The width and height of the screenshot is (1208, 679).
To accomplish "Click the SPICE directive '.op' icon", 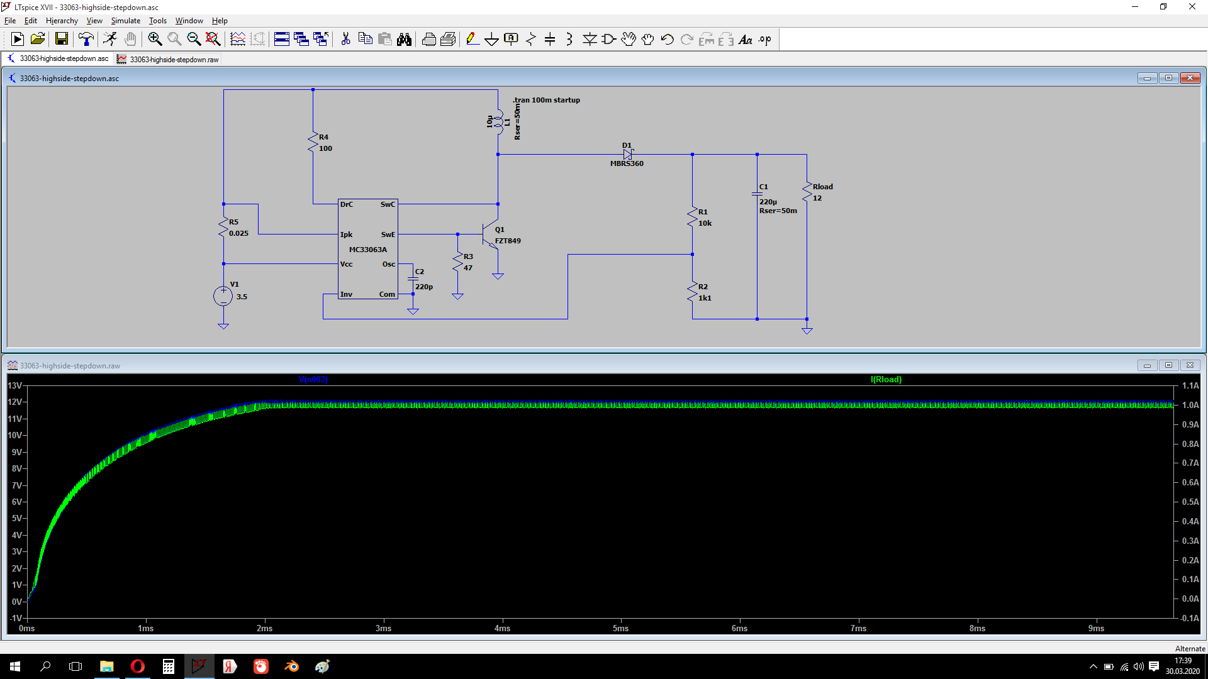I will 765,39.
